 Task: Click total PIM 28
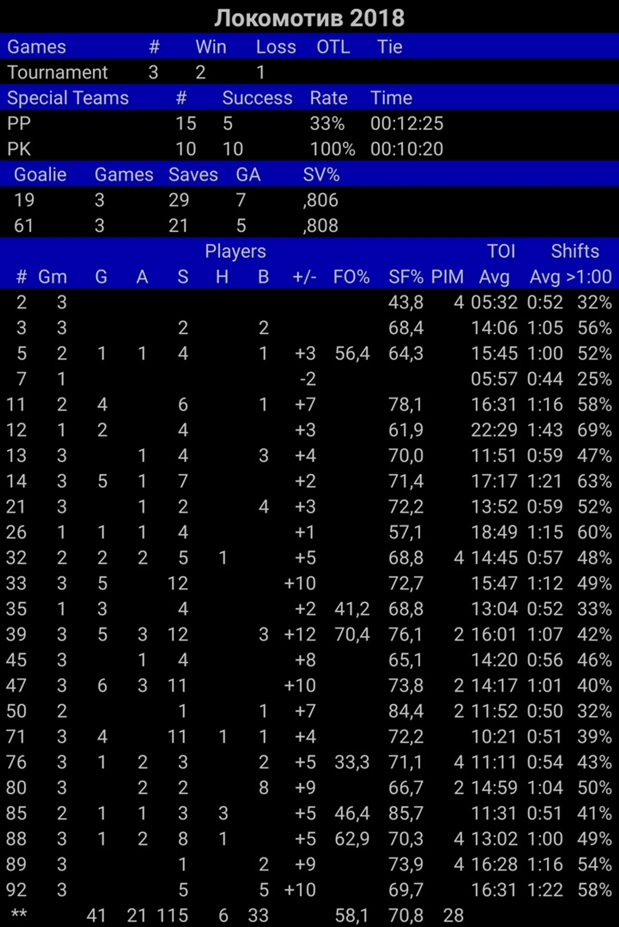coord(453,916)
